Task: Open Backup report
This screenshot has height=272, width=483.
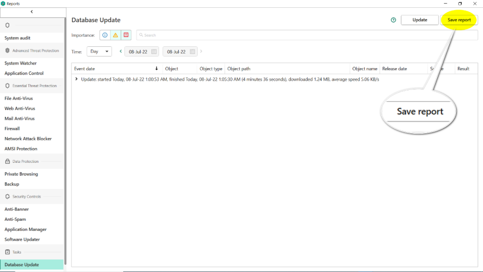Action: (32, 184)
